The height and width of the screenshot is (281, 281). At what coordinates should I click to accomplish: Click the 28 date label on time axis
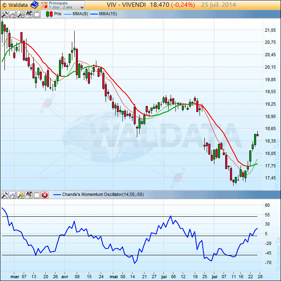(260, 277)
